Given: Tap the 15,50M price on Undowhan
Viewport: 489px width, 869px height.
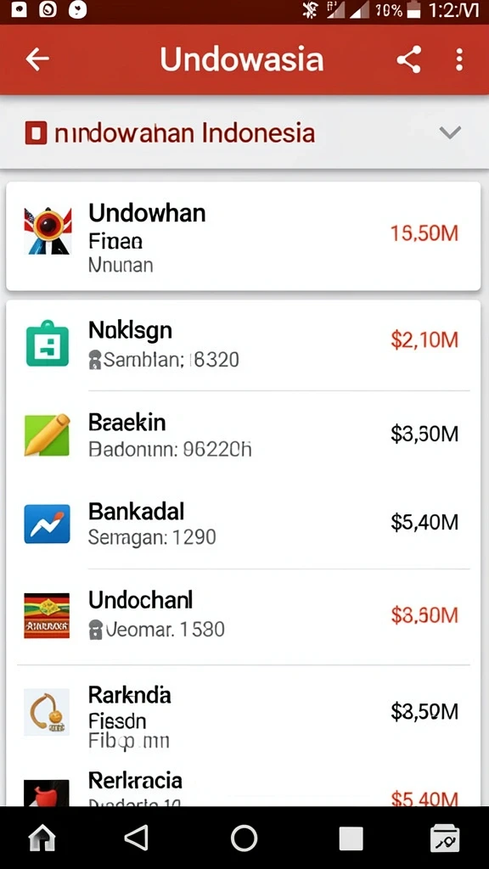Looking at the screenshot, I should coord(424,233).
